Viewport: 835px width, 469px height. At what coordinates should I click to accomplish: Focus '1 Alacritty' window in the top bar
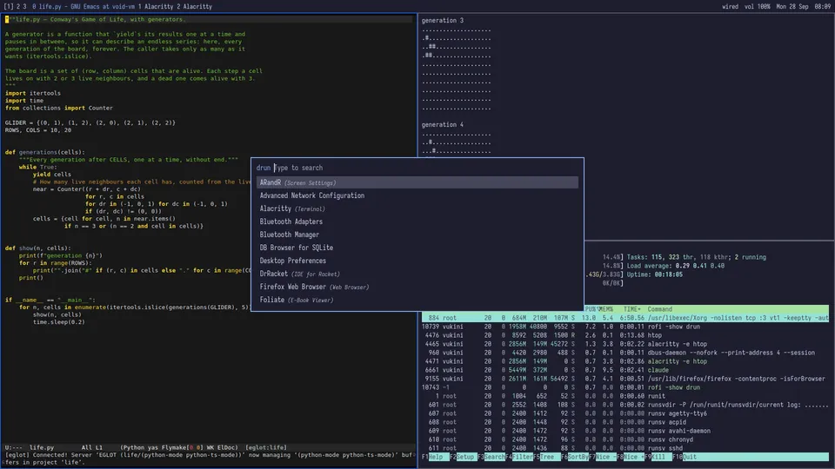click(156, 6)
